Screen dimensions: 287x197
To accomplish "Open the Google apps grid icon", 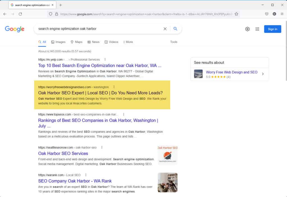I will click(257, 29).
